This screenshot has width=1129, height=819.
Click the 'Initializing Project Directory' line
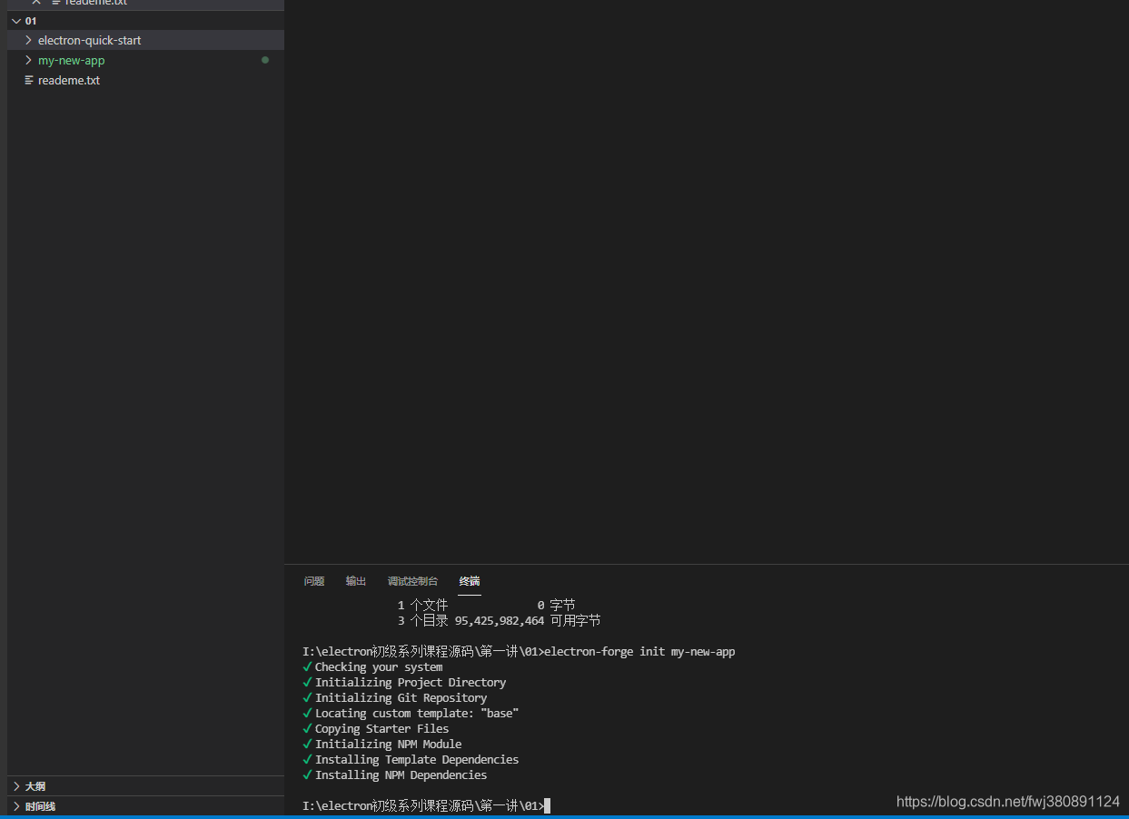coord(411,682)
